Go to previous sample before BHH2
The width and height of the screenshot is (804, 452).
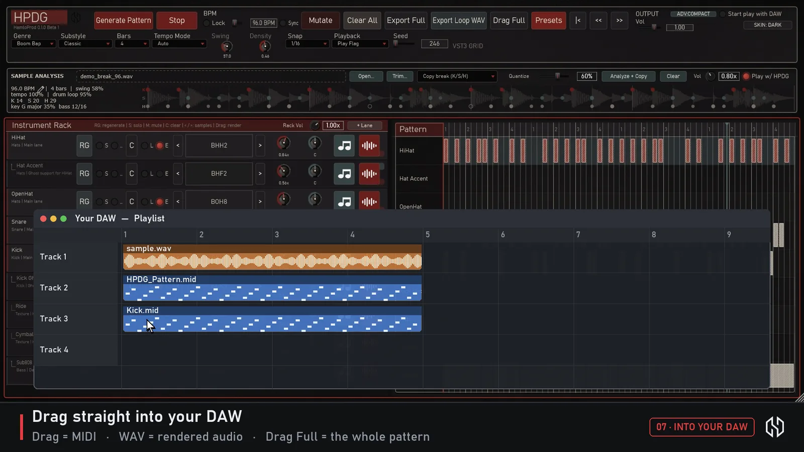point(178,146)
